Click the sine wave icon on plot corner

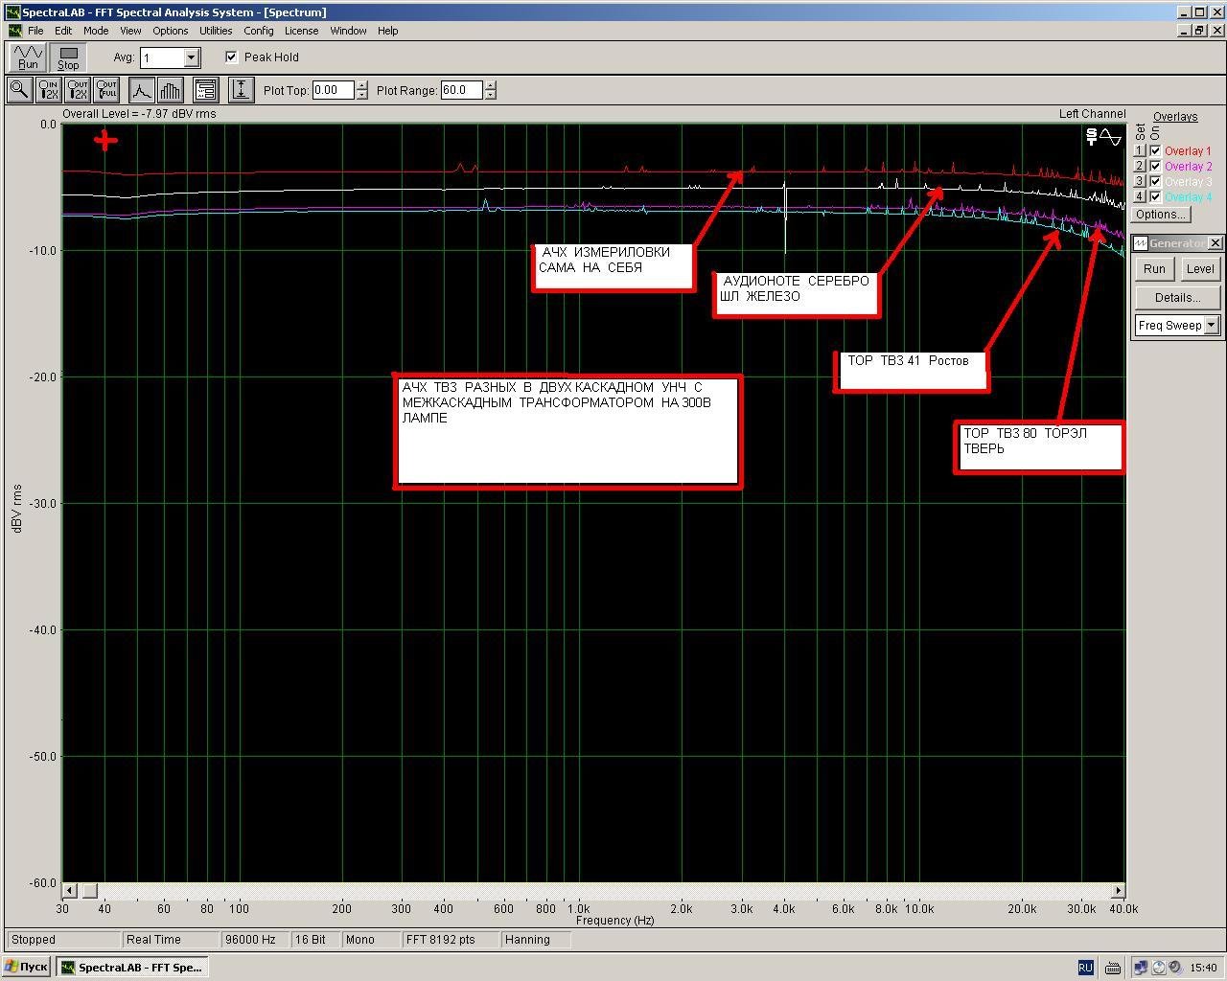tap(1110, 137)
